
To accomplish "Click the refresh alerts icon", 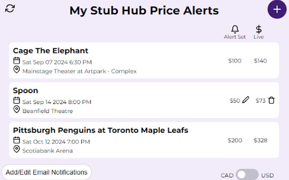I will [x=10, y=8].
